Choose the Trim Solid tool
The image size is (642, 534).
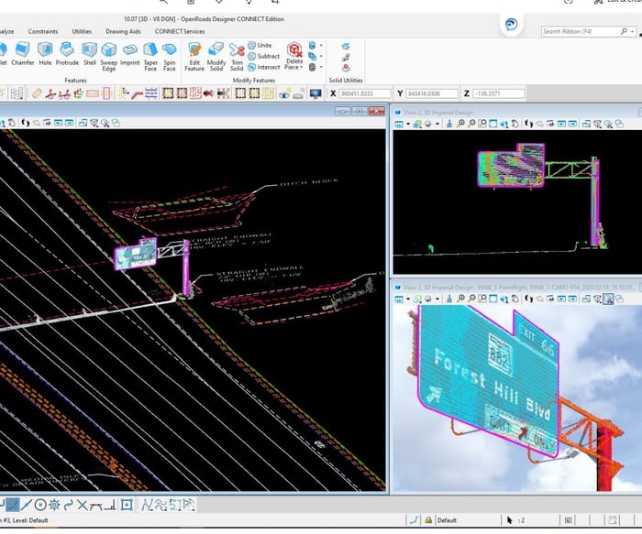click(237, 57)
